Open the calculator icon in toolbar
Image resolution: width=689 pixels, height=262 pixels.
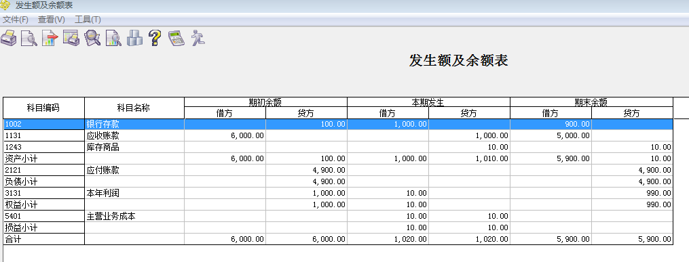tap(176, 38)
